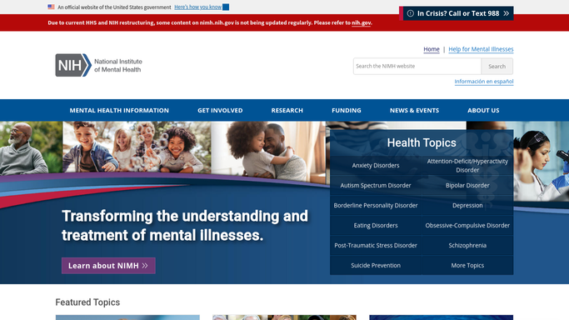Open the Help for Mental Illnesses link
This screenshot has height=320, width=569.
(x=481, y=49)
